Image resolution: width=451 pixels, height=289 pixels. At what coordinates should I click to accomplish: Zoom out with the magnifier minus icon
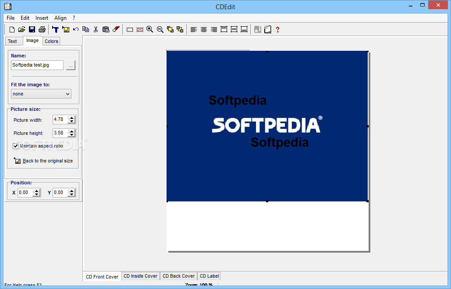tap(160, 29)
